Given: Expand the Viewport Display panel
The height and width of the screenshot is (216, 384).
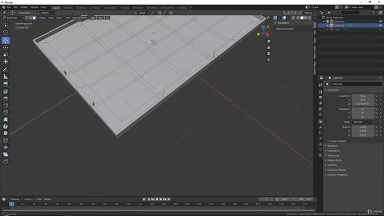Looking at the screenshot, I should [337, 170].
